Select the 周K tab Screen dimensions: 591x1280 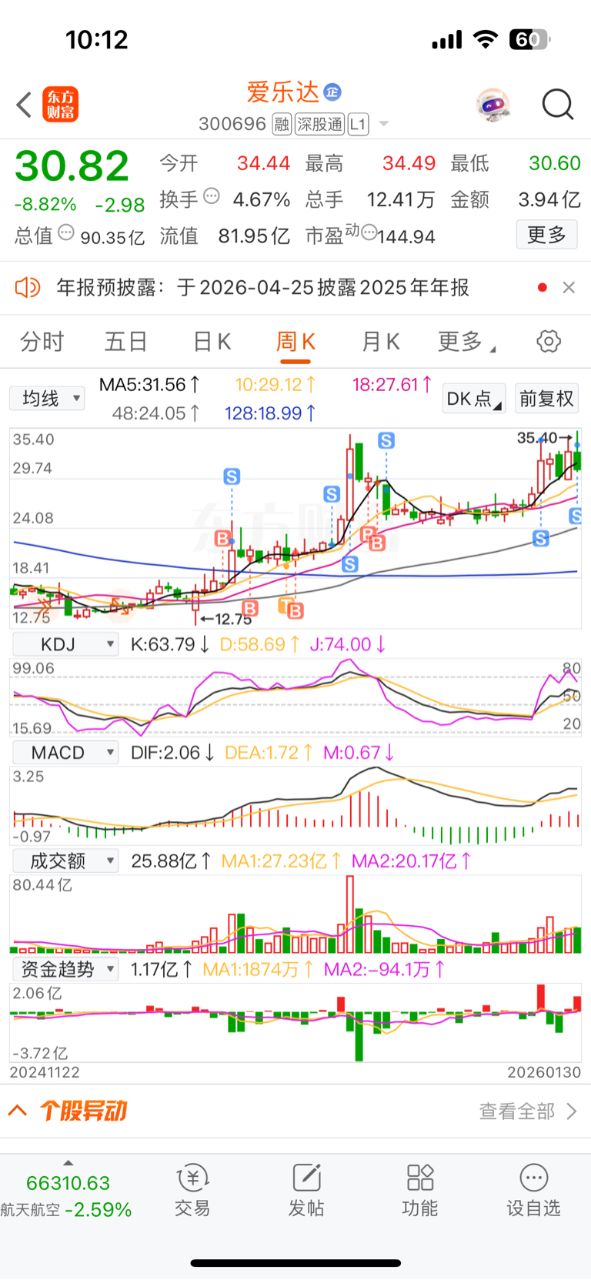coord(295,342)
